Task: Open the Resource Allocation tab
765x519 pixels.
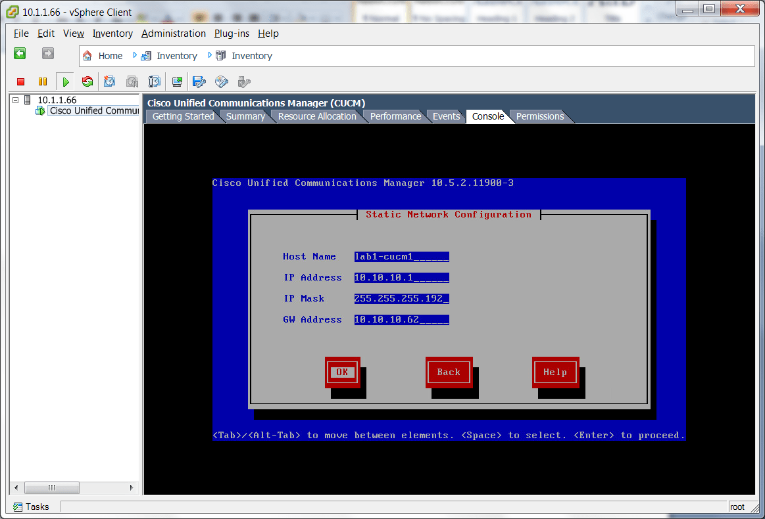Action: point(317,116)
